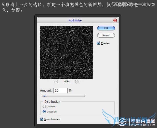Close the Add Noise dialog via red button
This screenshot has width=157, height=128.
pyautogui.click(x=115, y=20)
